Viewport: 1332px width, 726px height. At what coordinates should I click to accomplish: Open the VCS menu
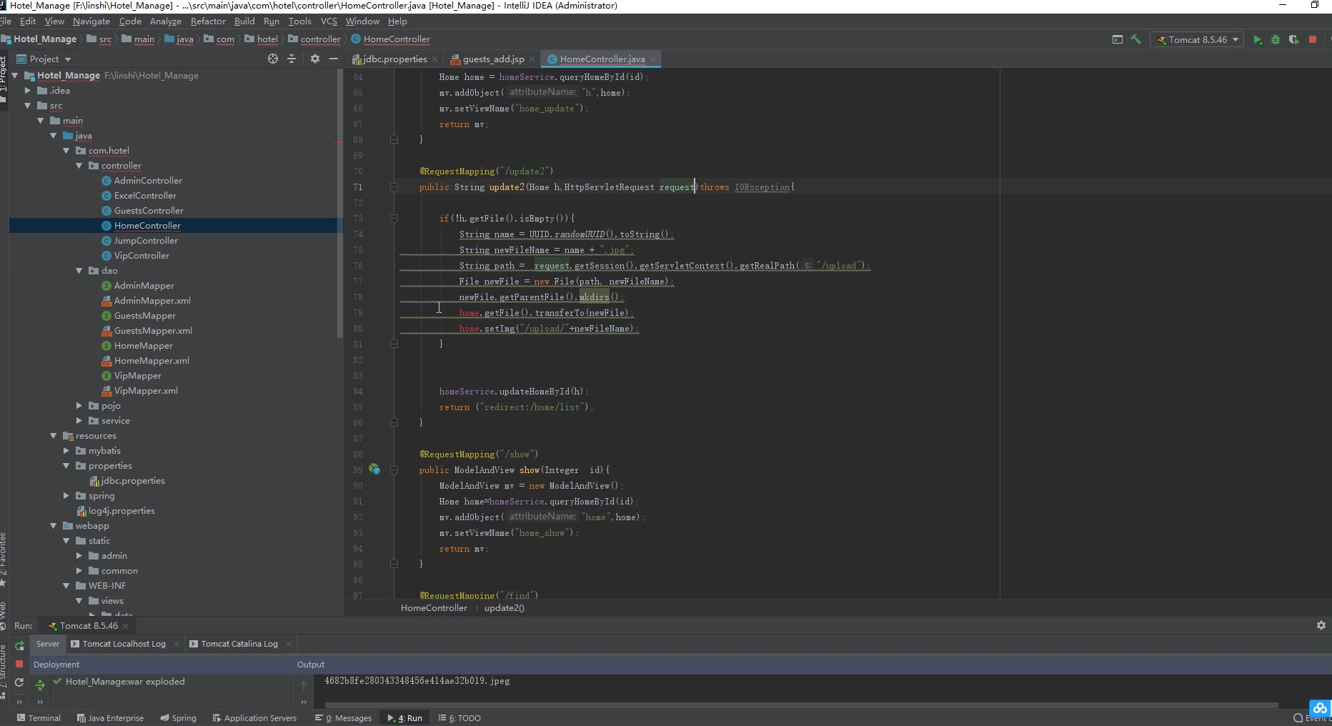click(x=329, y=21)
